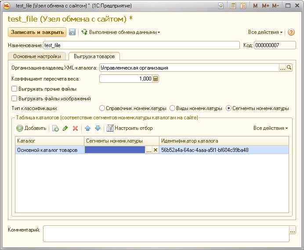Move catalog row up with arrow
The width and height of the screenshot is (304, 250).
click(88, 128)
